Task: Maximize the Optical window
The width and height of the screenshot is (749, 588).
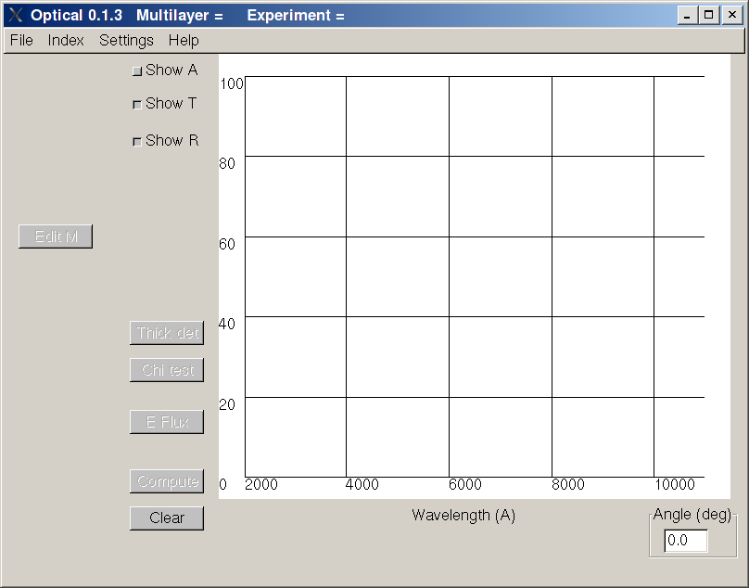Action: (x=709, y=15)
